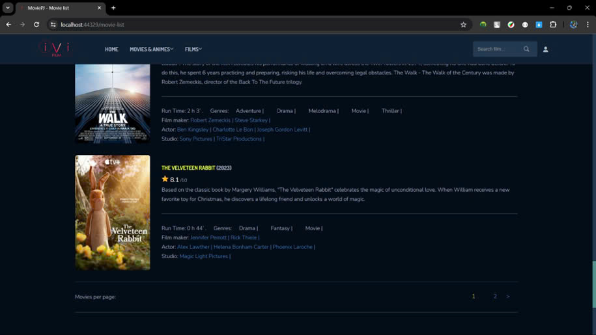Screen dimensions: 596x335
Task: Go to pagination page 1
Action: click(474, 297)
